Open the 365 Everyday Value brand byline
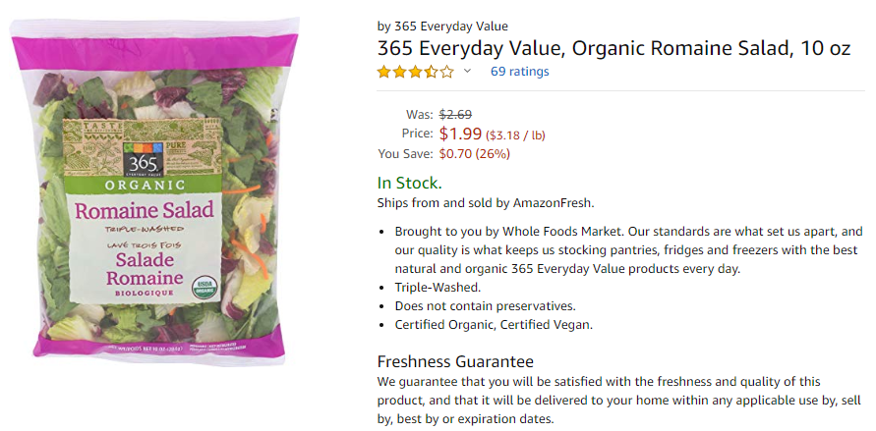 [442, 26]
